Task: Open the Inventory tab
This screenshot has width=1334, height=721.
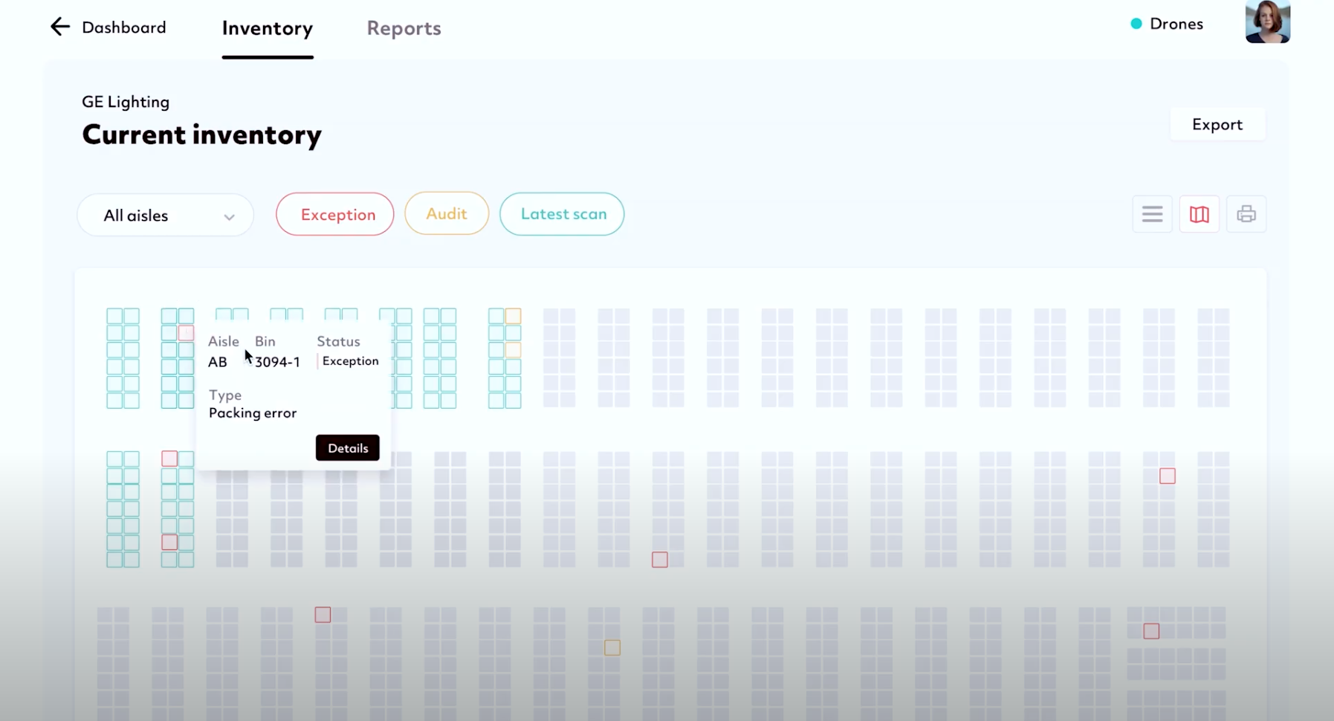Action: point(268,28)
